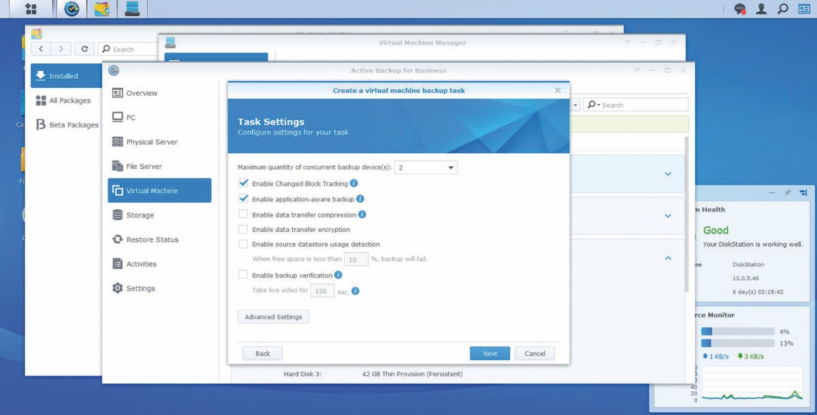Open the user options icon
This screenshot has width=817, height=415.
coord(762,9)
